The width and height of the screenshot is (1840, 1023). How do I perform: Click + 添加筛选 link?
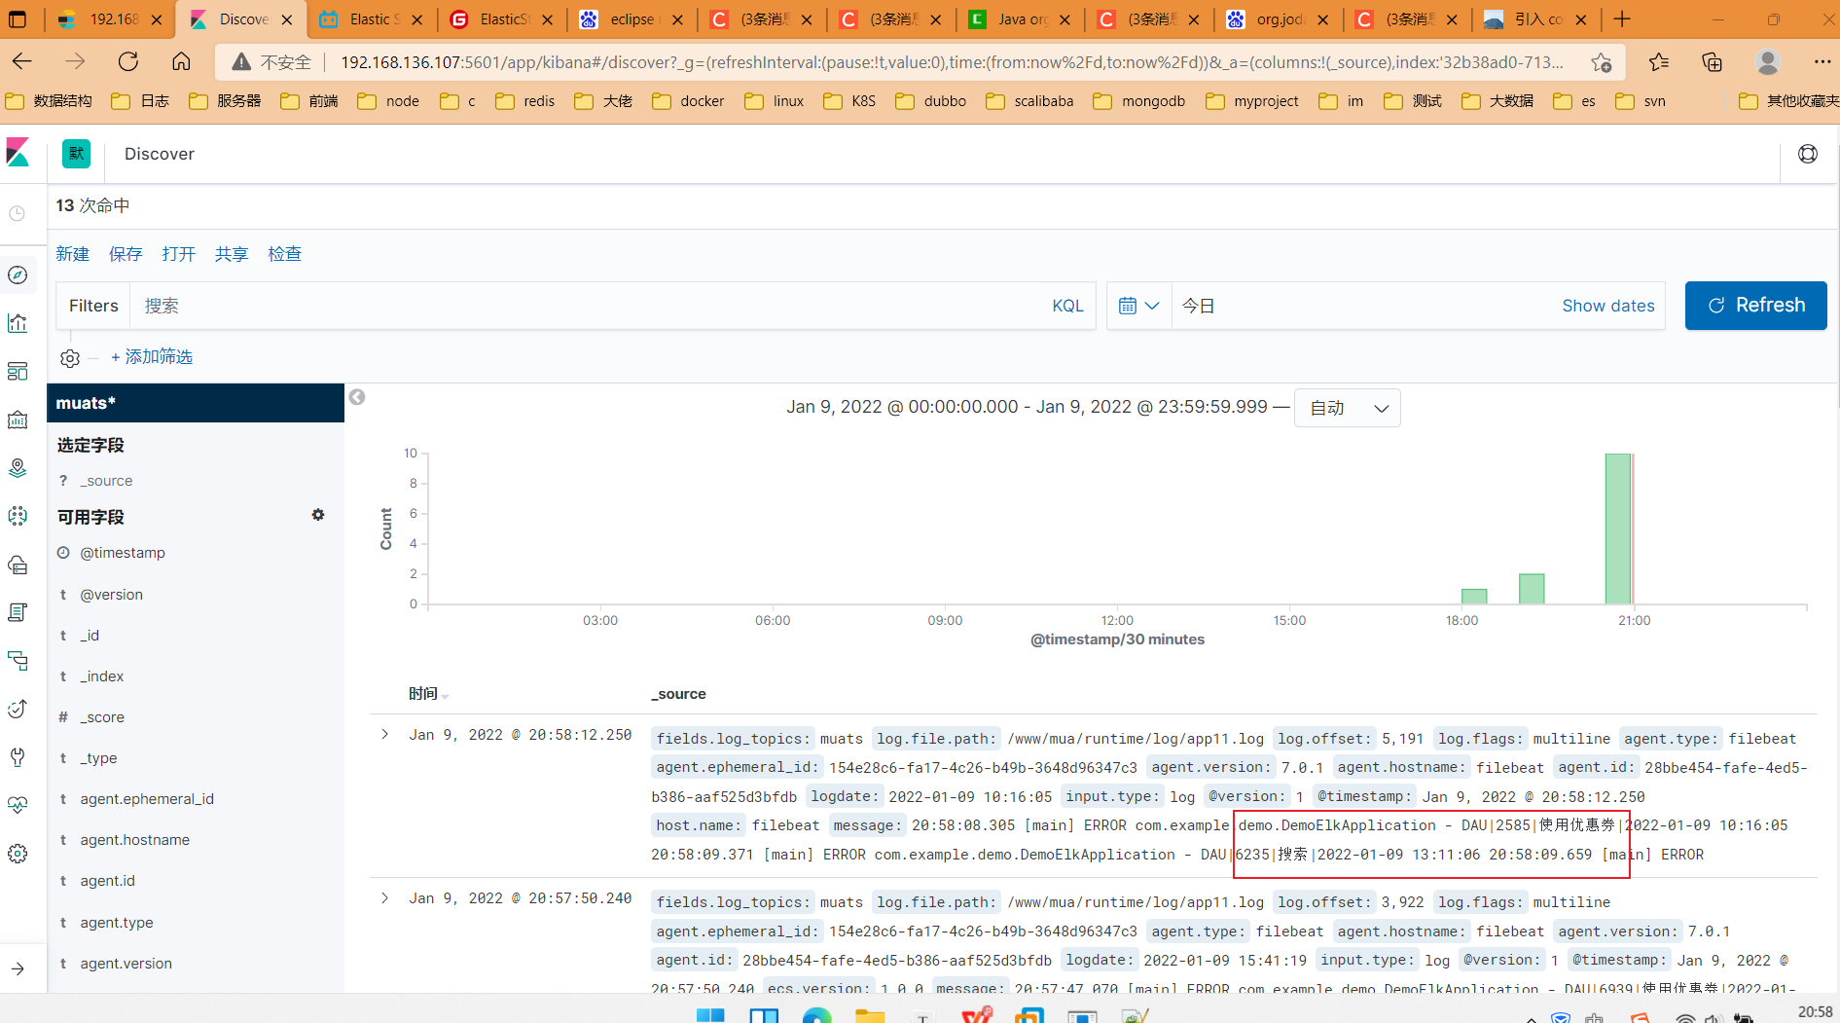coord(152,357)
